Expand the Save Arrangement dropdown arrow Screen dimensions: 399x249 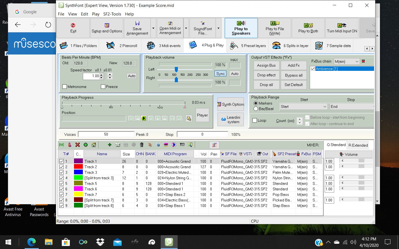153,28
